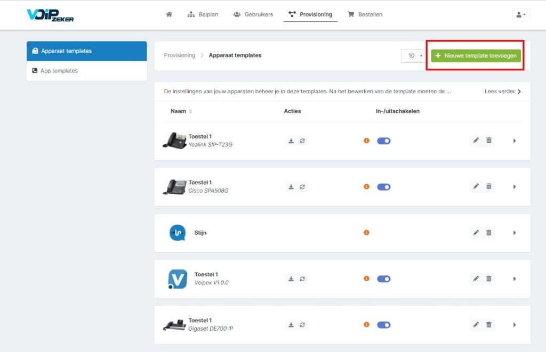Open the user account dropdown

[x=521, y=14]
